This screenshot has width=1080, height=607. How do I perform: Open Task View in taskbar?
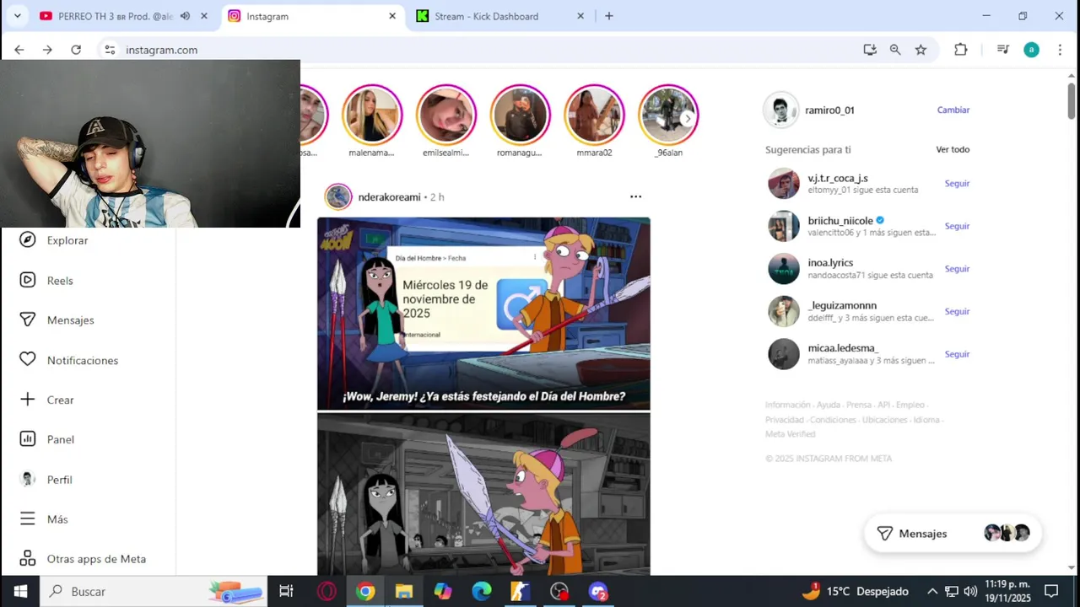pyautogui.click(x=286, y=592)
